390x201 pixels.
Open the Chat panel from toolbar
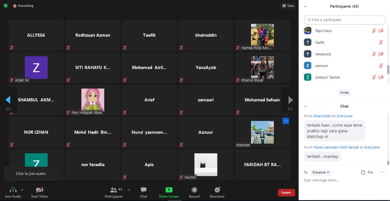(143, 190)
